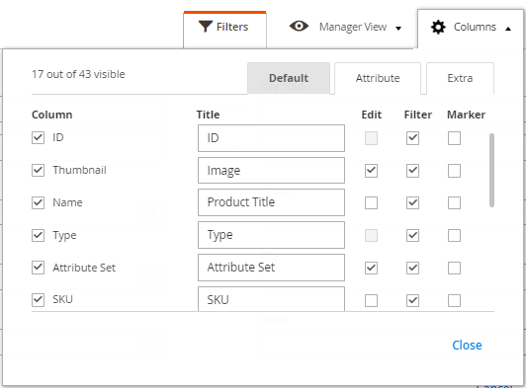Click the gear icon beside Columns
Screen dimensions: 526x388
coord(438,27)
